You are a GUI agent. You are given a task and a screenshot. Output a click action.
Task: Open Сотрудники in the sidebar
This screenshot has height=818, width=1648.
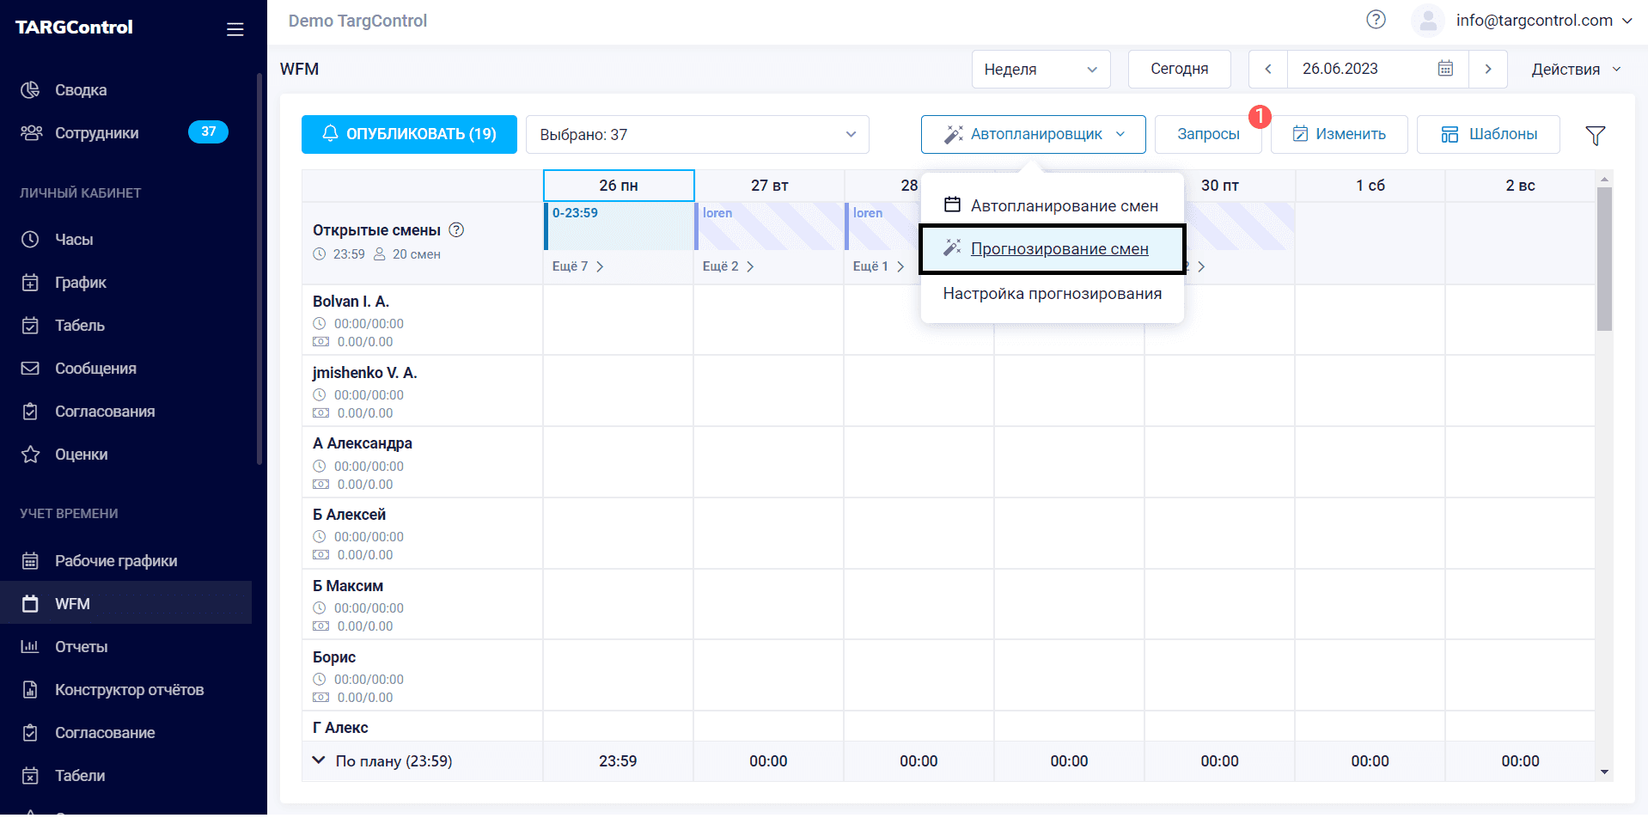point(96,133)
